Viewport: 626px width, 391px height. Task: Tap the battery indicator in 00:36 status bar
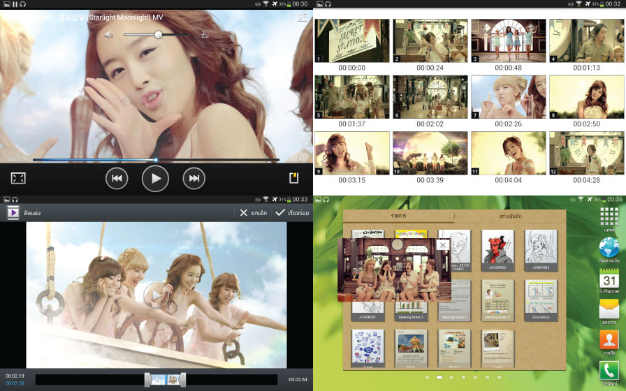coord(604,199)
